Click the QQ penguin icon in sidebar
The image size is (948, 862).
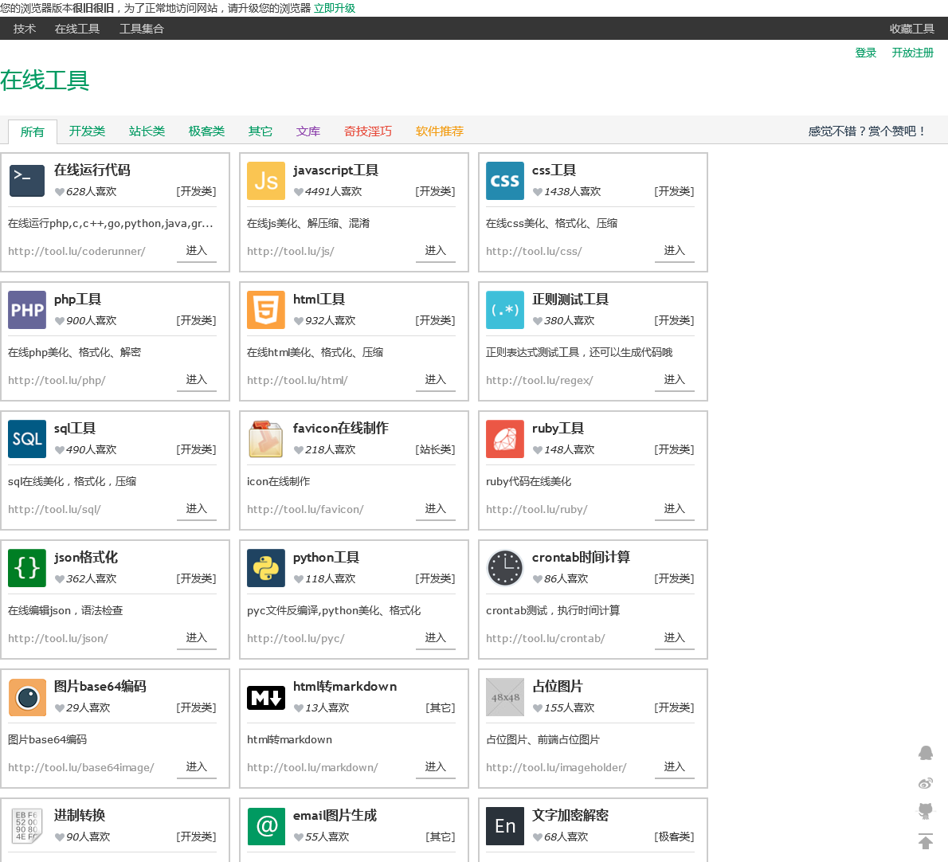926,753
